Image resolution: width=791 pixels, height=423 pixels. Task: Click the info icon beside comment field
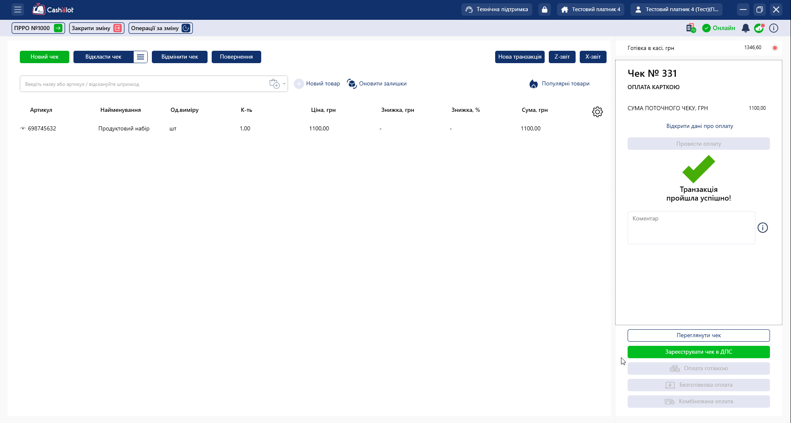(763, 228)
